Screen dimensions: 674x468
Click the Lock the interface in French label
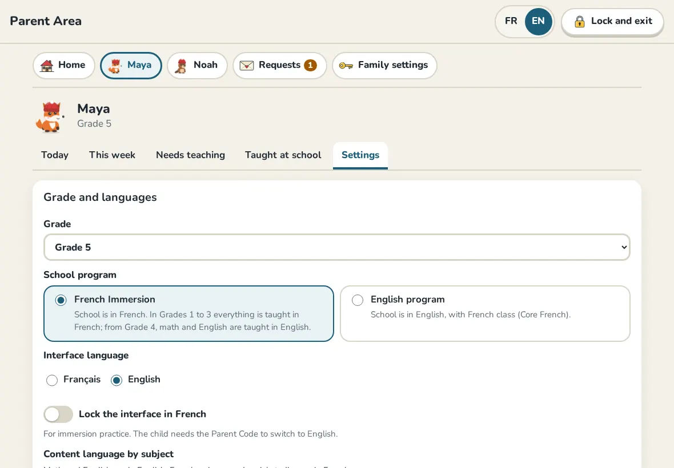(142, 414)
